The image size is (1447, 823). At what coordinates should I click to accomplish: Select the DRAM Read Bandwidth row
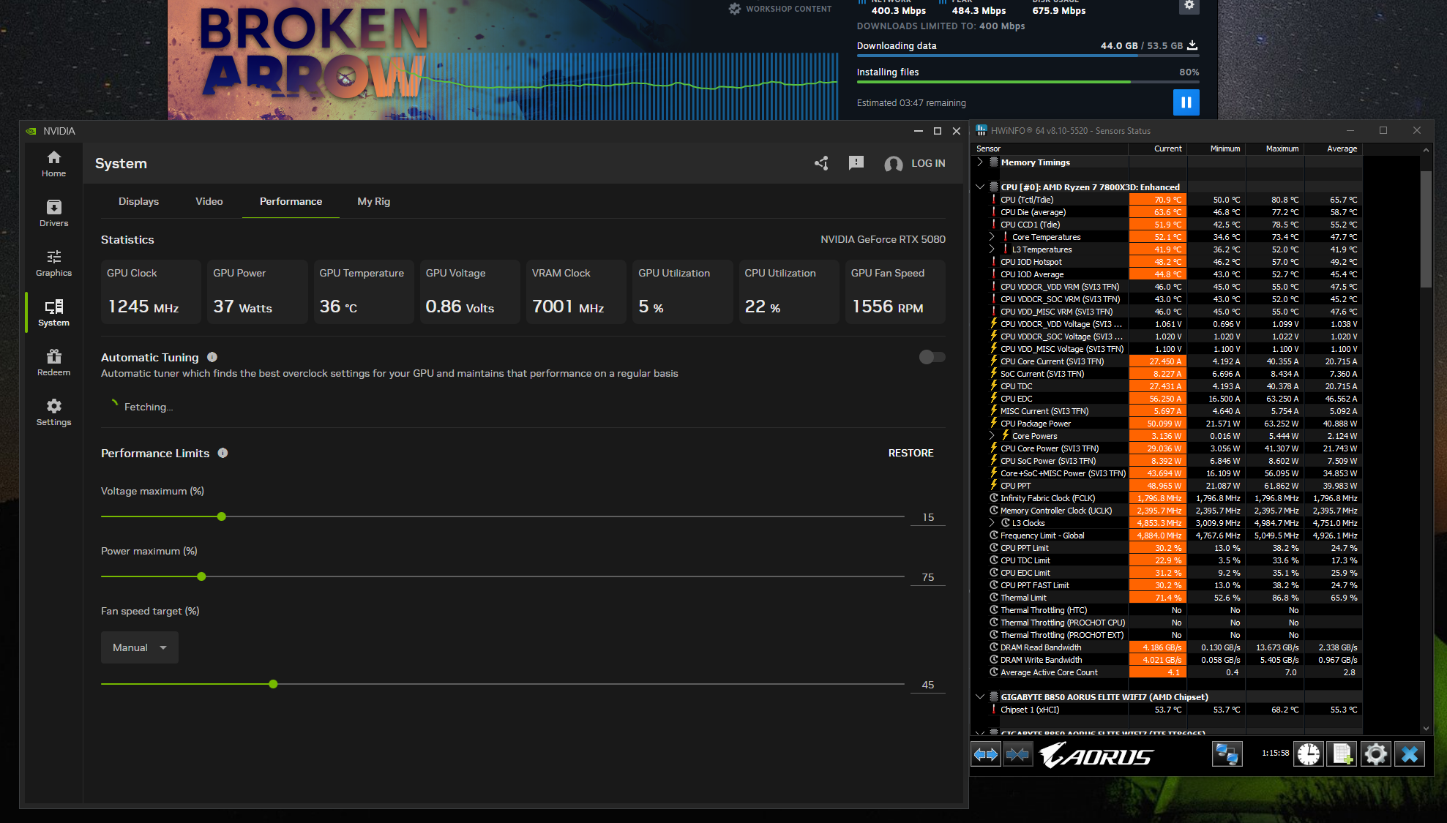[1167, 647]
